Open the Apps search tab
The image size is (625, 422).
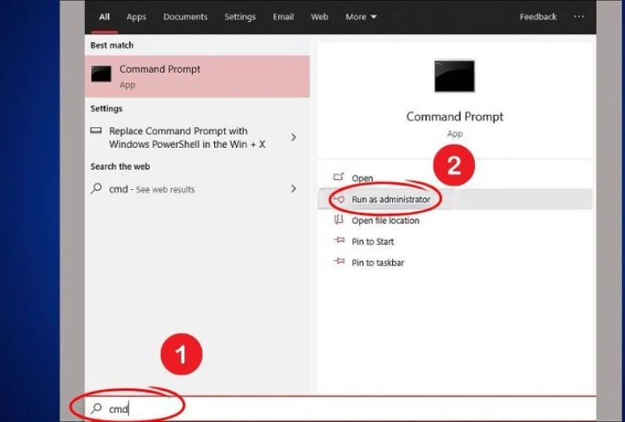[x=136, y=16]
